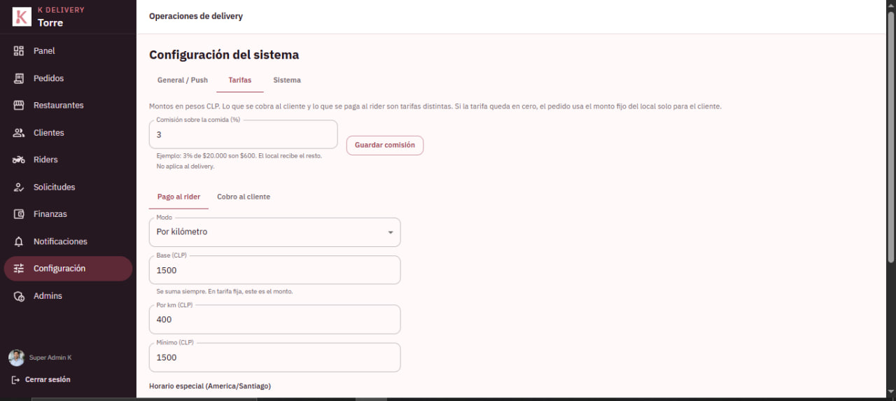Screen dimensions: 896x401
Task: Open the Panel dashboard icon
Action: 19,51
